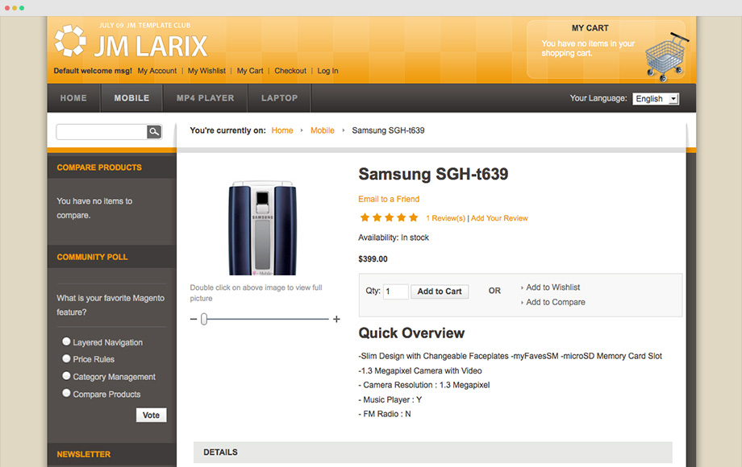Select the Price Rules poll option
The image size is (742, 467).
[66, 359]
